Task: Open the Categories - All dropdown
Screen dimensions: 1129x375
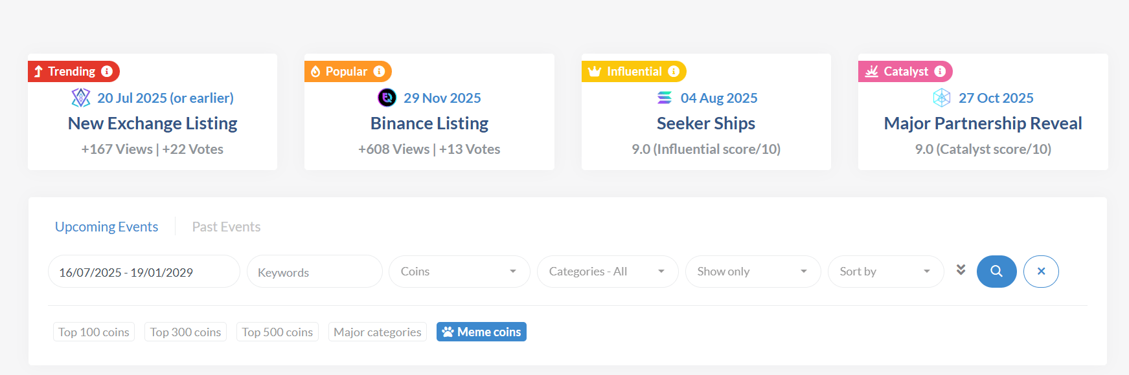Action: point(607,272)
